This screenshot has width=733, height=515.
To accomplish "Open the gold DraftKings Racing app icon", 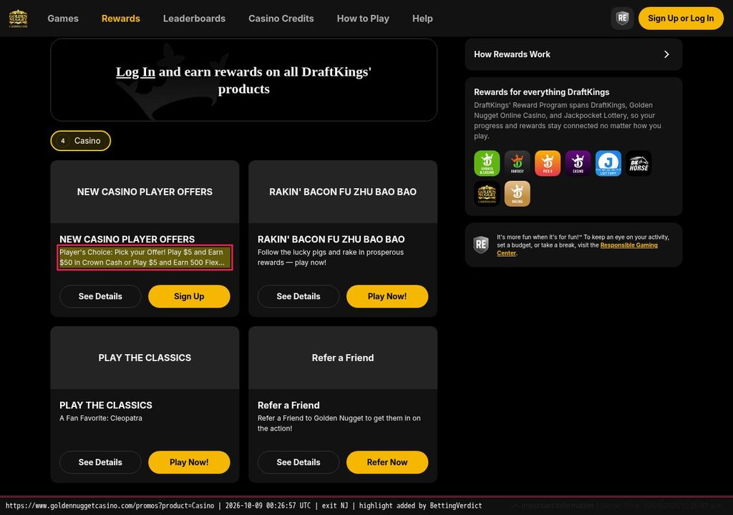I will [x=517, y=193].
